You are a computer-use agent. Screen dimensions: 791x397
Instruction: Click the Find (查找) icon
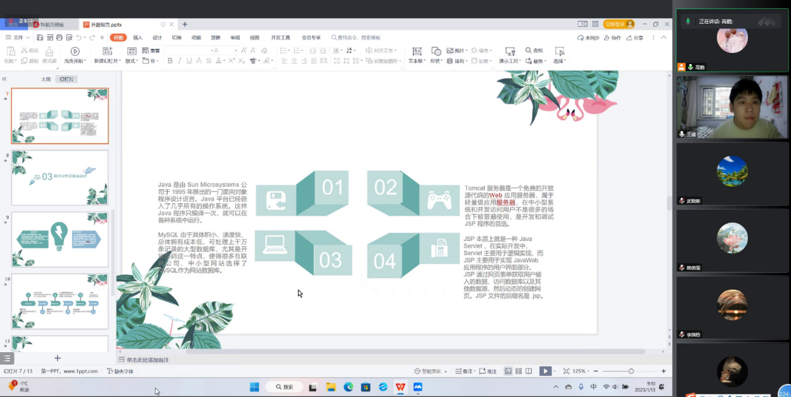tap(534, 50)
